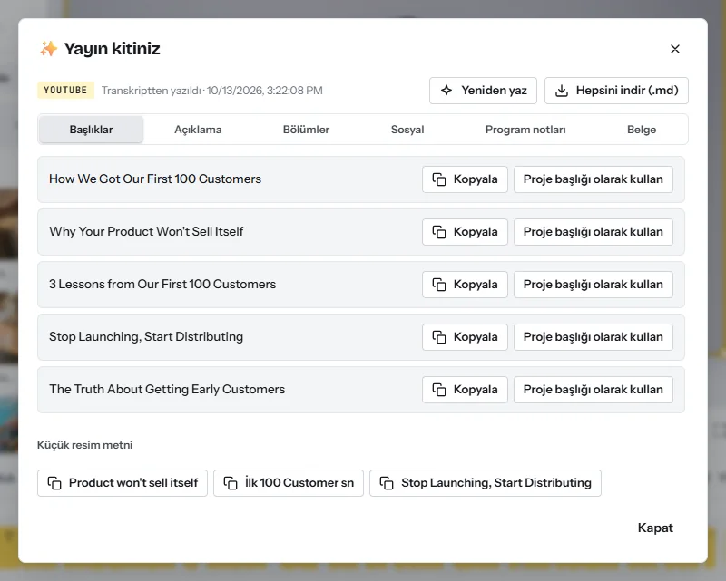Click the "Küçük resim metni" section label

tap(84, 445)
